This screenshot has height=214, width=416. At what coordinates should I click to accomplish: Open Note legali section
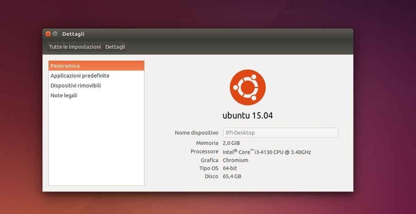coord(96,95)
